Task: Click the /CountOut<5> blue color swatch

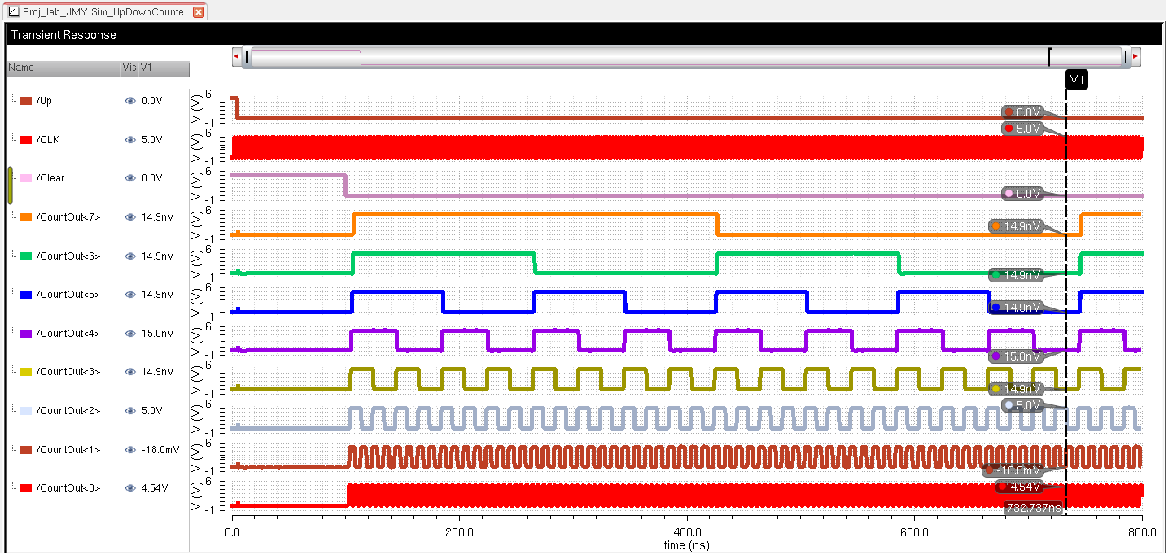Action: coord(26,295)
